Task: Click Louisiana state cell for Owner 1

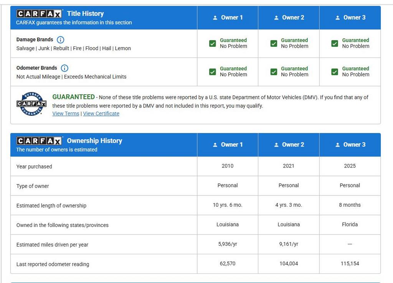Action: tap(228, 224)
